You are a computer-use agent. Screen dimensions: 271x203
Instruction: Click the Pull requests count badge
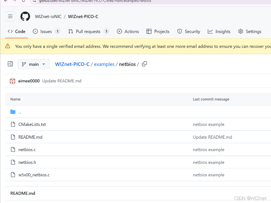107,32
